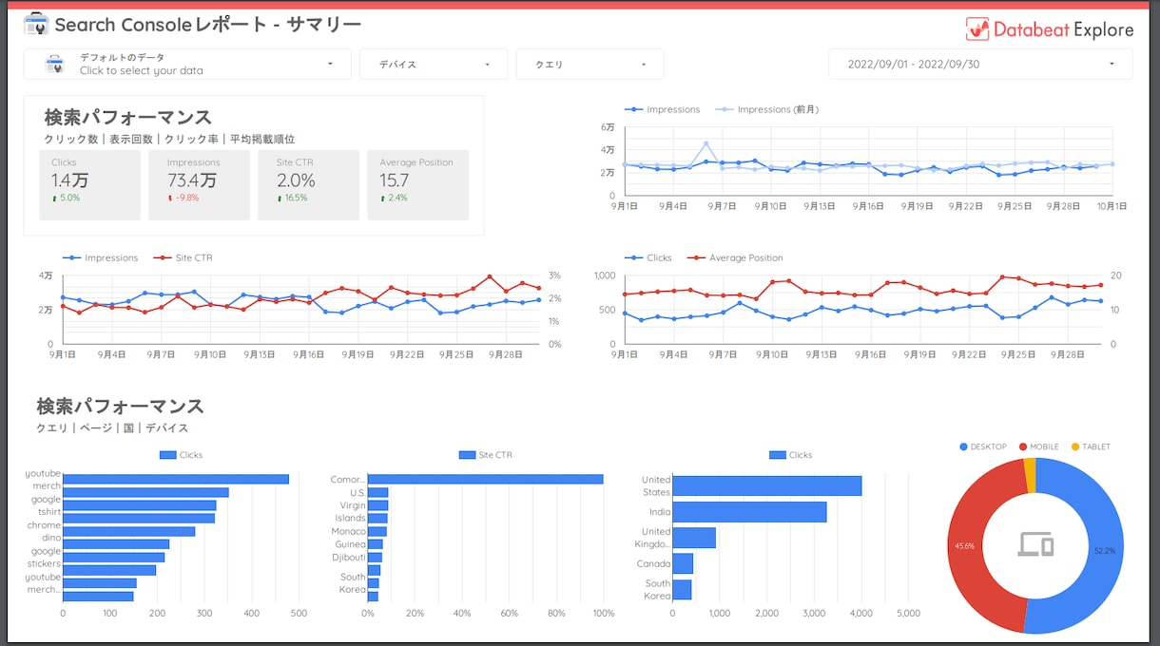
Task: Click the Canada bar in the country clicks chart
Action: pos(683,564)
